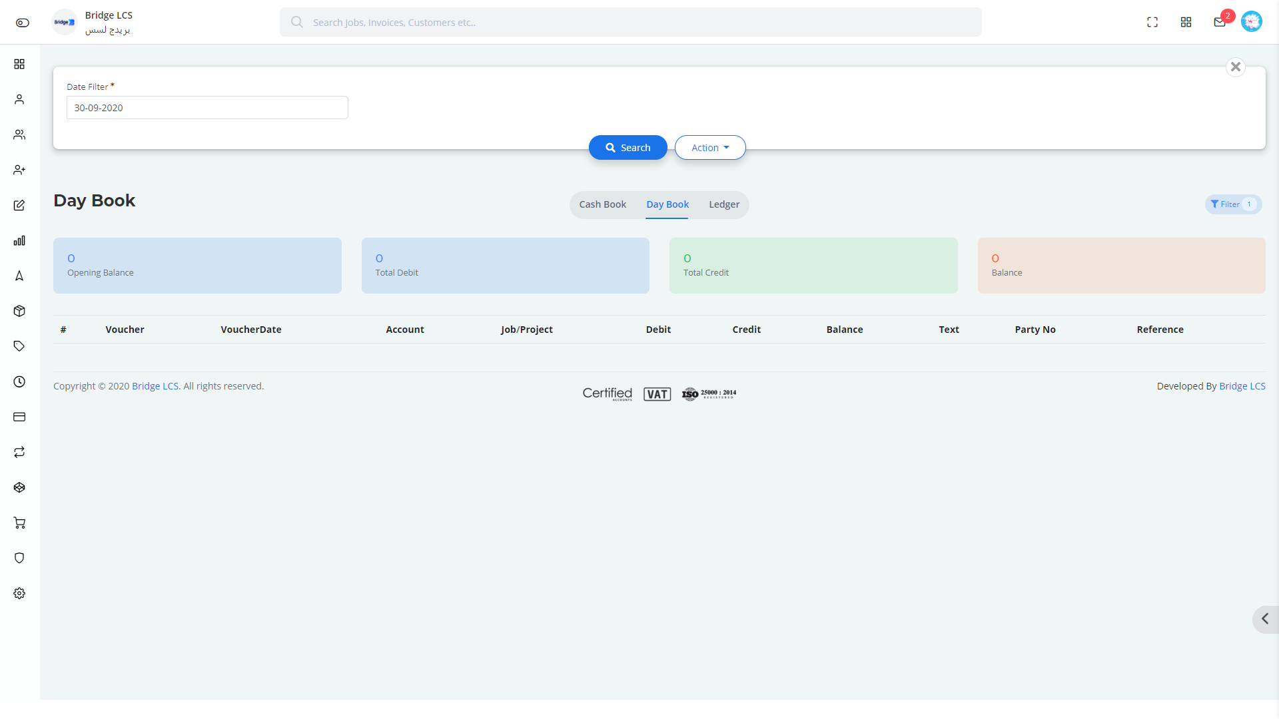Click the grid/apps icon in top bar

click(1186, 22)
